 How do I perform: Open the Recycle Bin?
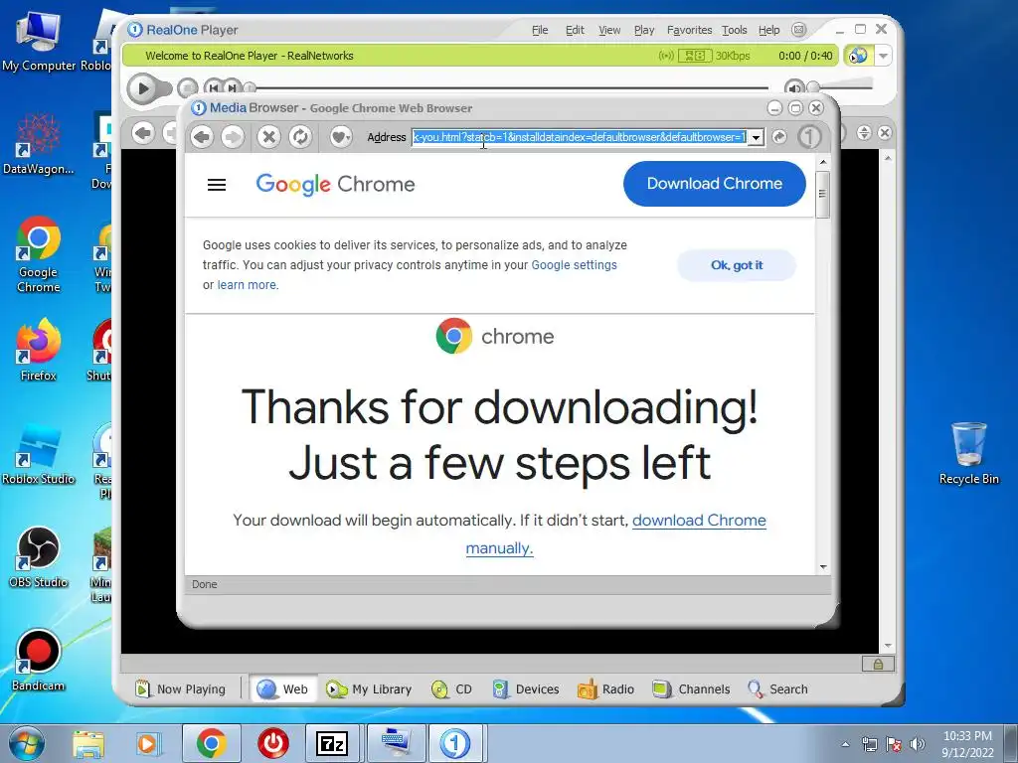pos(968,453)
